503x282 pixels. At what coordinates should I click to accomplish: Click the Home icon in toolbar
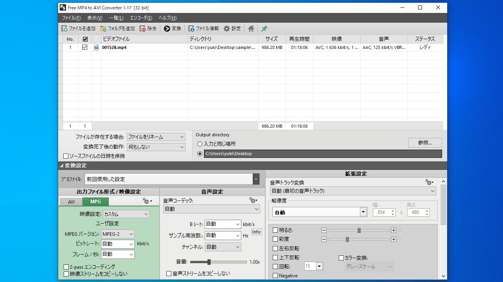(x=251, y=29)
